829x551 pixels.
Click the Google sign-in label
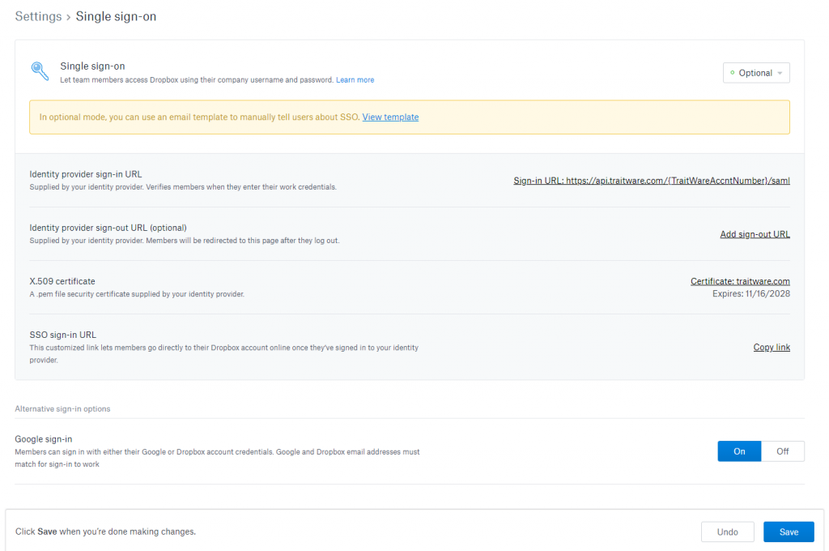pos(44,439)
